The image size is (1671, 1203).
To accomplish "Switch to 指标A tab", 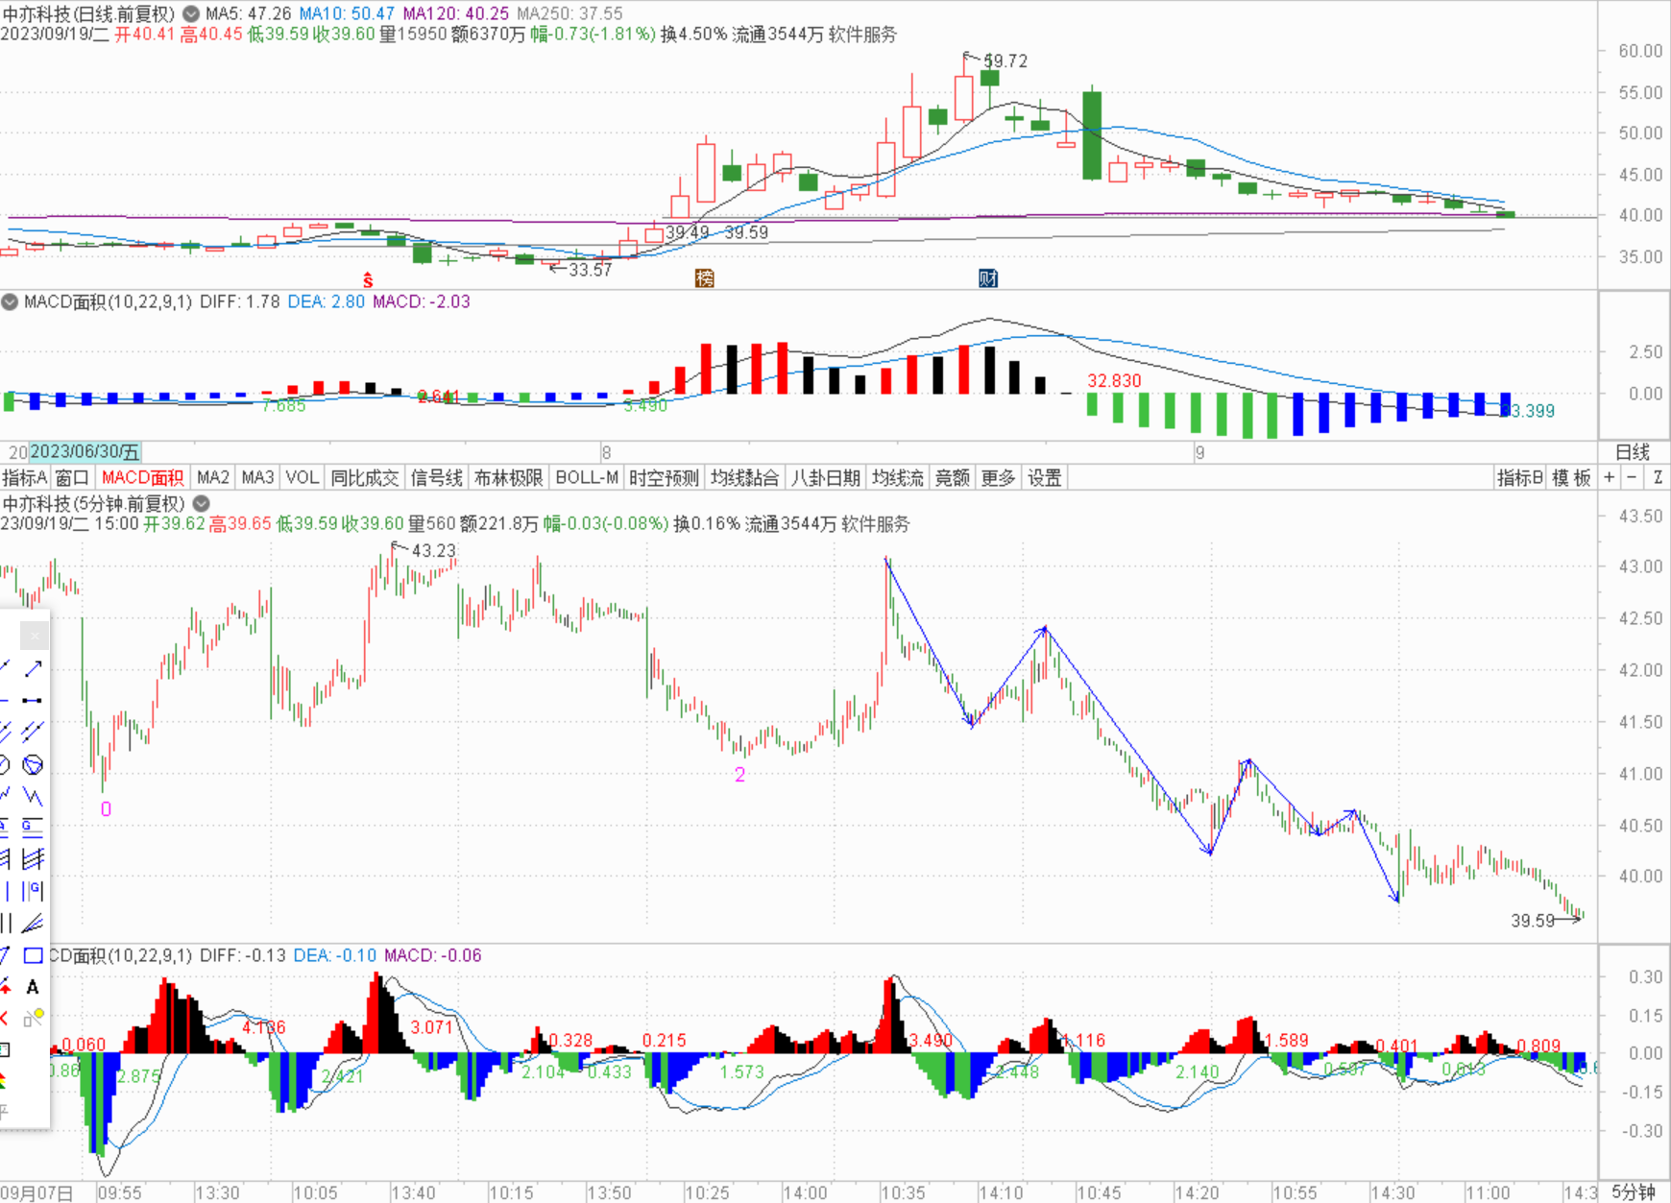I will pos(24,477).
